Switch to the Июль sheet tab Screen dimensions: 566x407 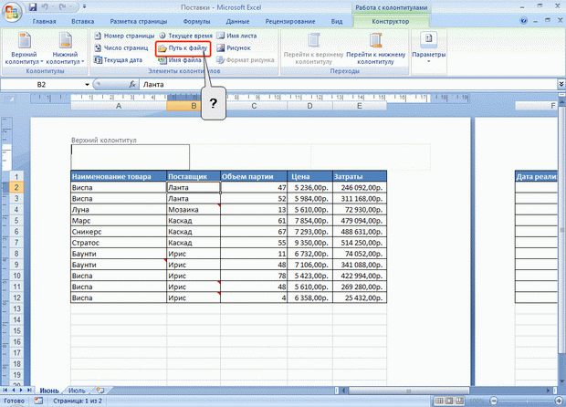pyautogui.click(x=77, y=391)
